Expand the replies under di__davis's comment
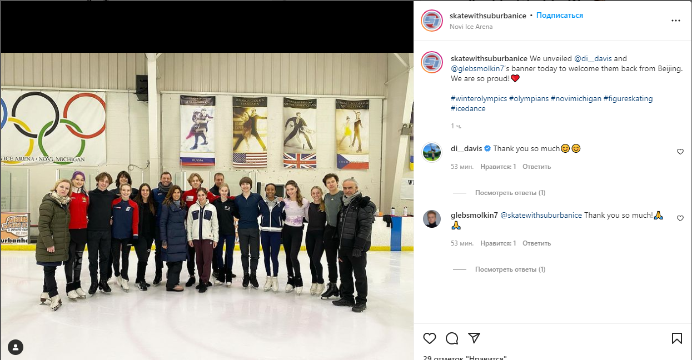 [510, 193]
